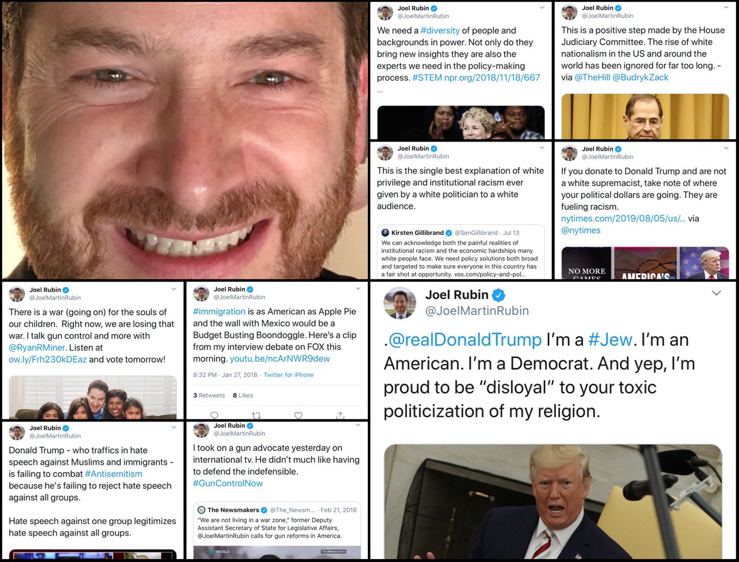Click the #Antisemitism hashtag
Viewport: 739px width, 562px height.
(113, 474)
